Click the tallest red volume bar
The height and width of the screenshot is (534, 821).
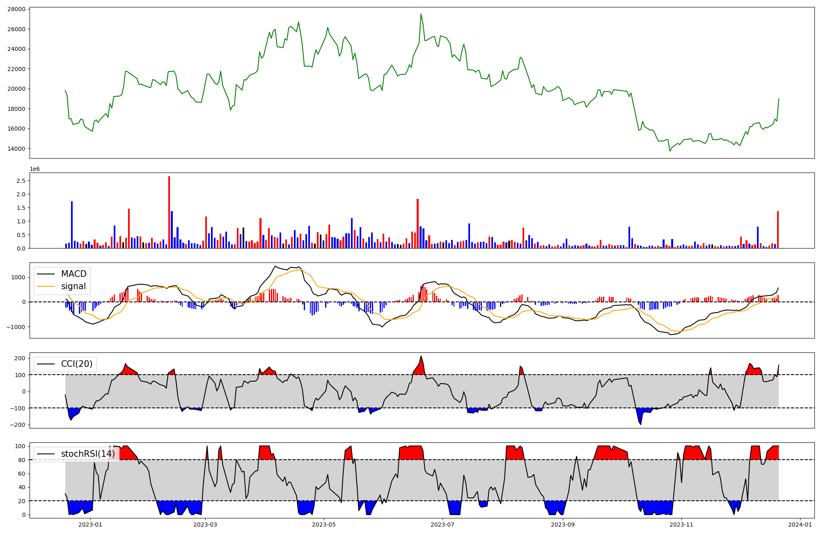(x=169, y=212)
